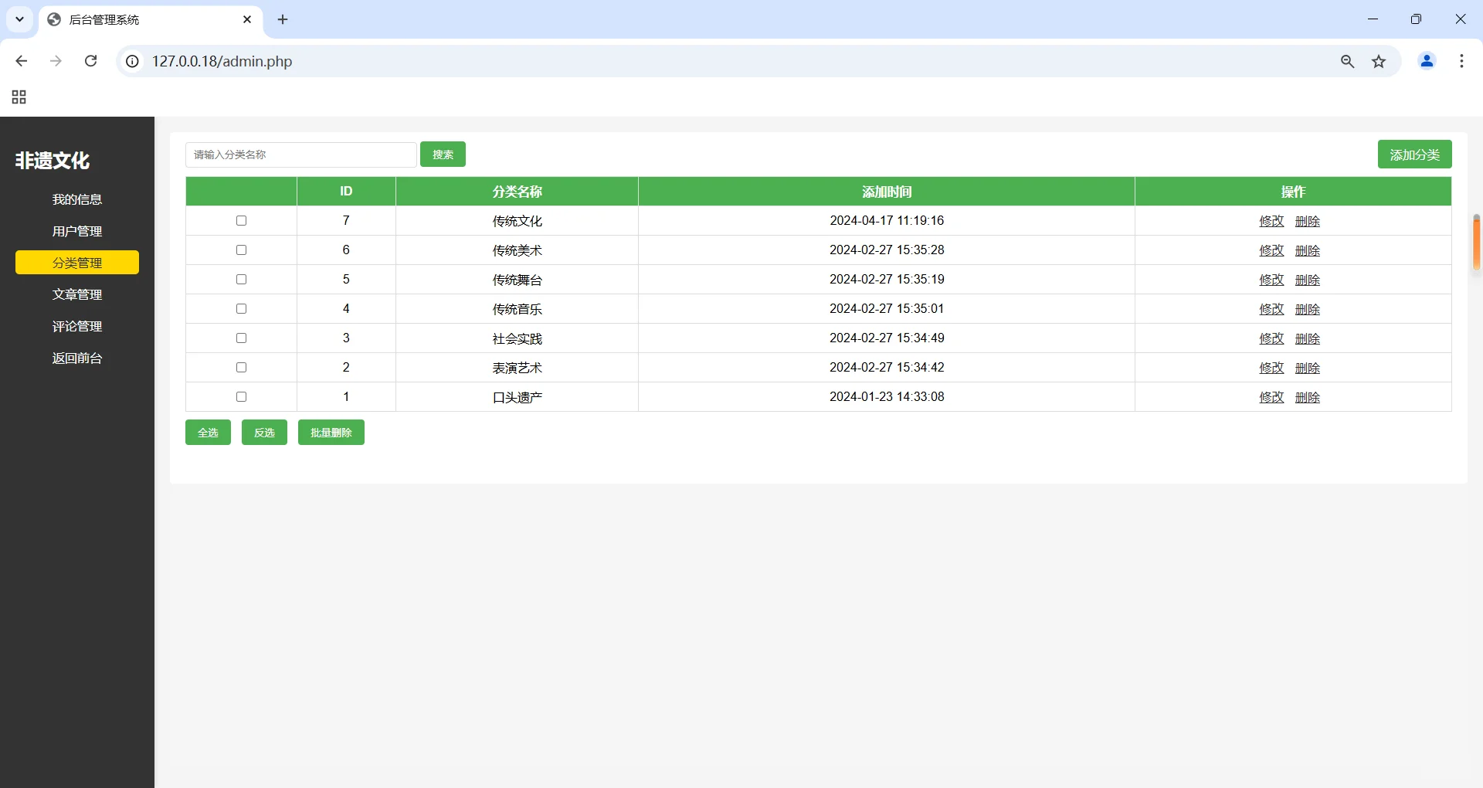Open the browser profile icon
The image size is (1483, 788).
1427,61
